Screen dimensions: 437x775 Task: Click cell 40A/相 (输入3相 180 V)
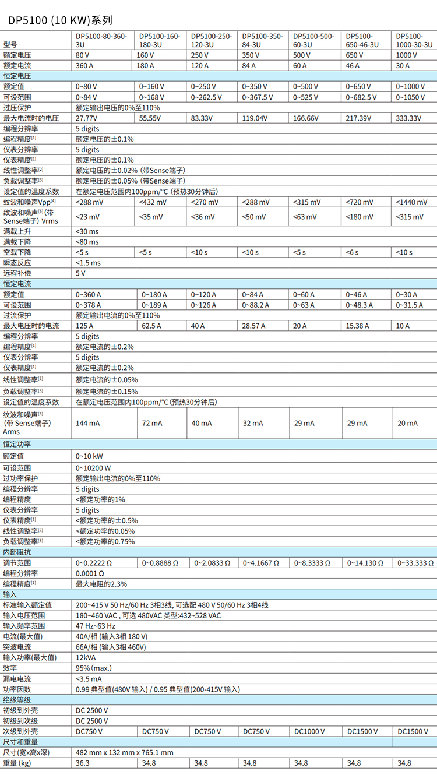pos(112,636)
